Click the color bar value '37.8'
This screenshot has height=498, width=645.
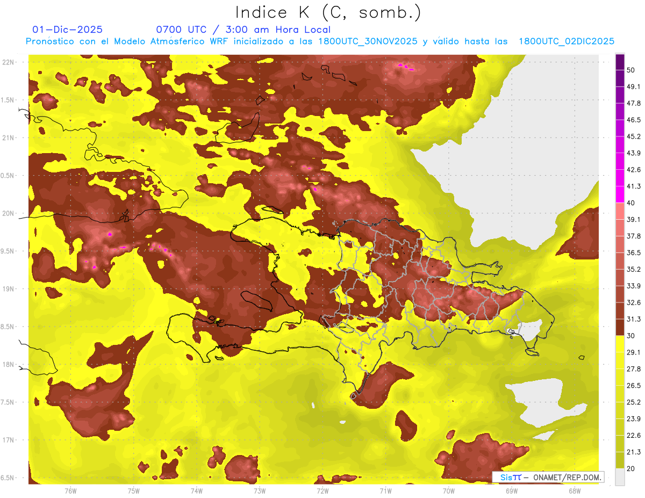634,236
